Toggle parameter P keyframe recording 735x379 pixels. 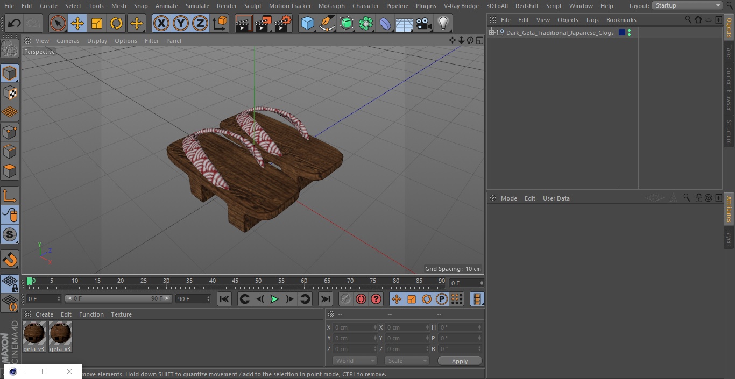[442, 299]
